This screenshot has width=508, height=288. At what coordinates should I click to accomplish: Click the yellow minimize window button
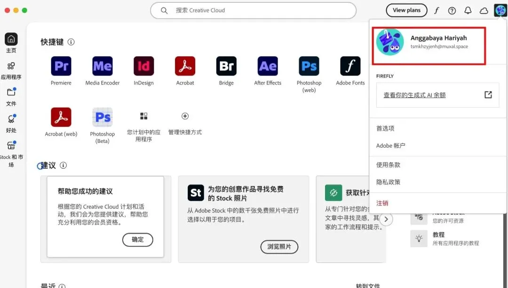click(16, 10)
